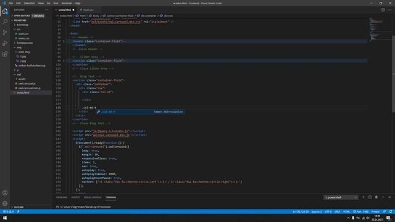This screenshot has height=222, width=395.
Task: Collapse the img folder
Action: [31, 47]
